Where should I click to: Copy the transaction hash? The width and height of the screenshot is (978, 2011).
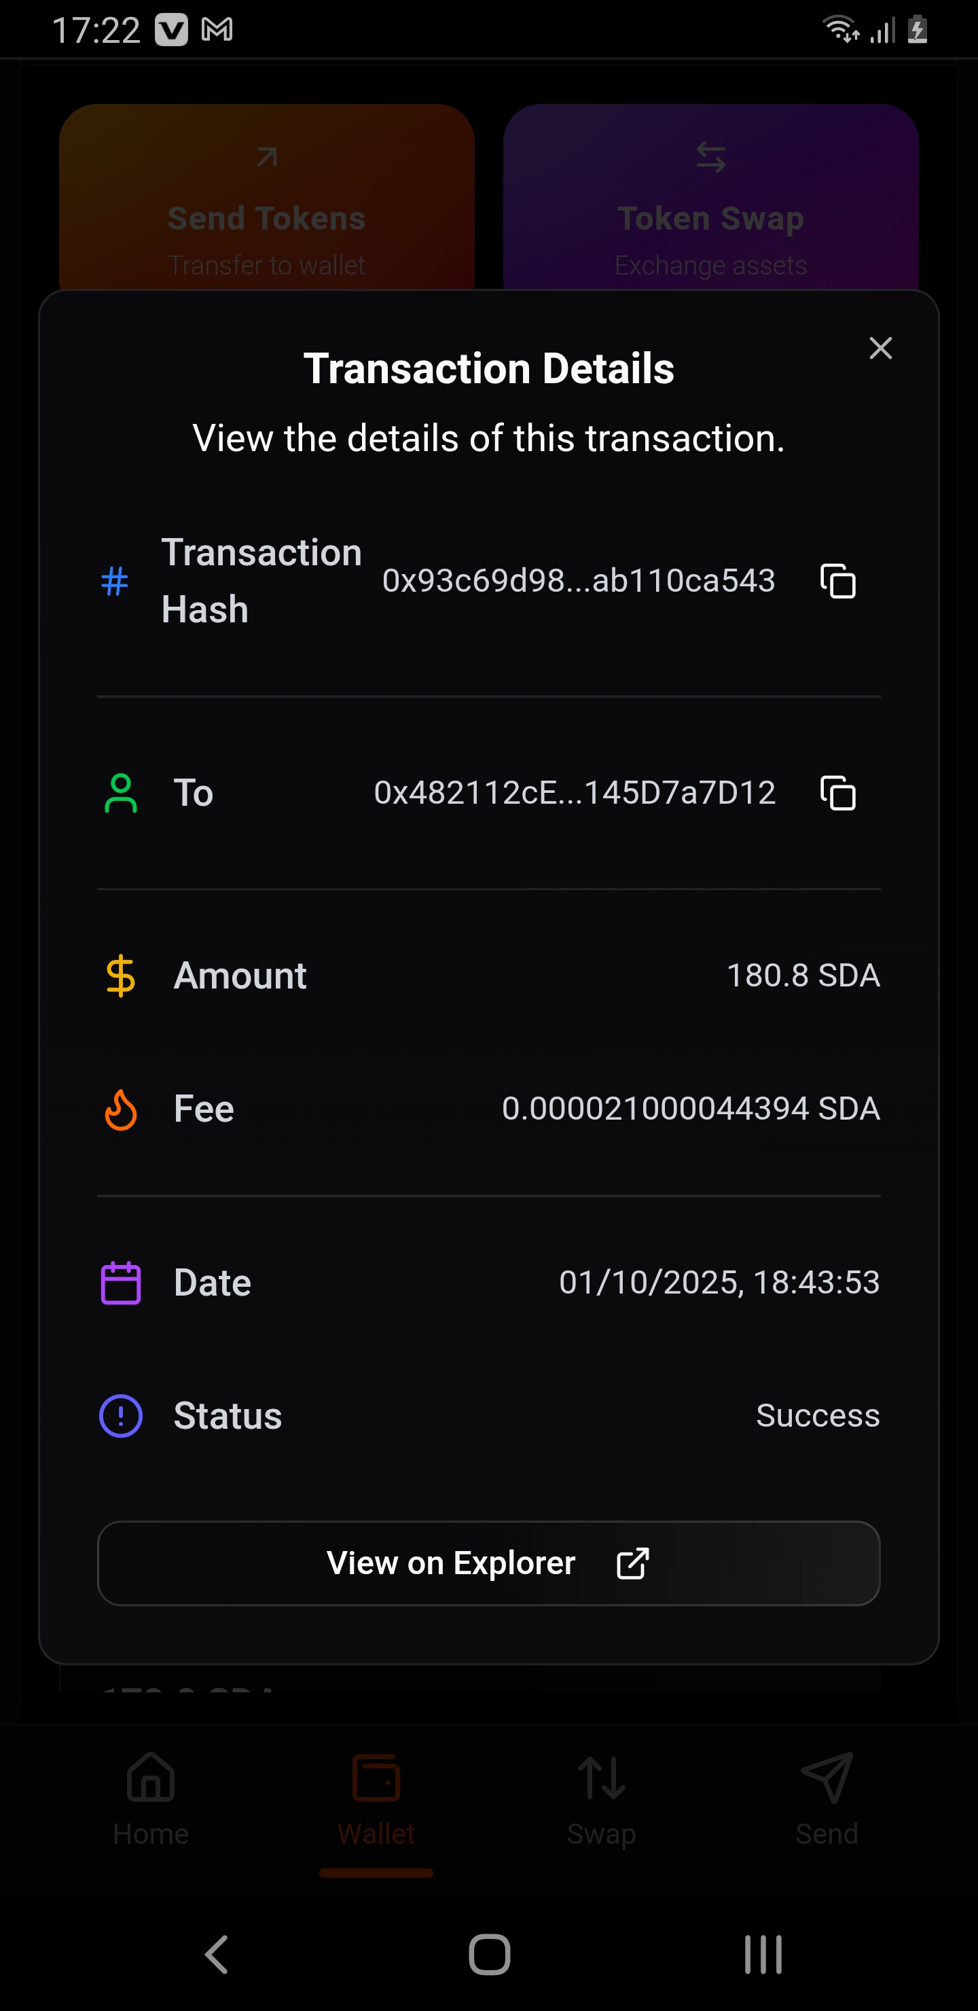click(x=837, y=582)
